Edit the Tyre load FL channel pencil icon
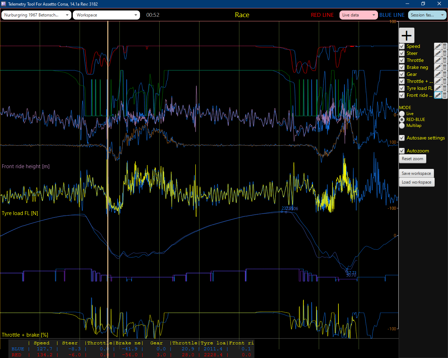 click(438, 88)
